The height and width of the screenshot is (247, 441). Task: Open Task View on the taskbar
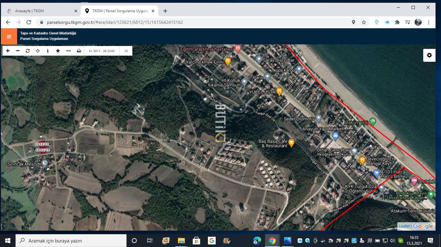(150, 240)
